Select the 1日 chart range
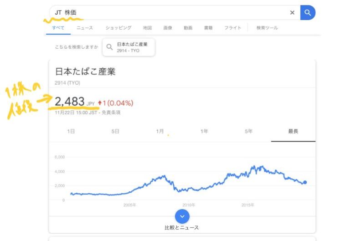Screen dimensions: 350x241 click(71, 131)
